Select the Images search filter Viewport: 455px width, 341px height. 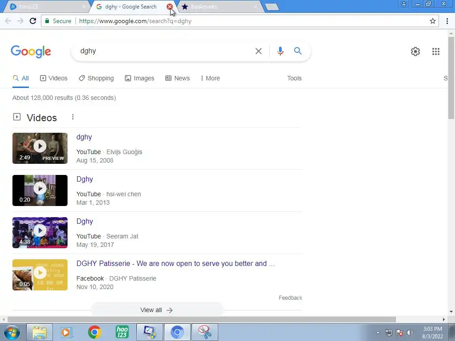140,78
